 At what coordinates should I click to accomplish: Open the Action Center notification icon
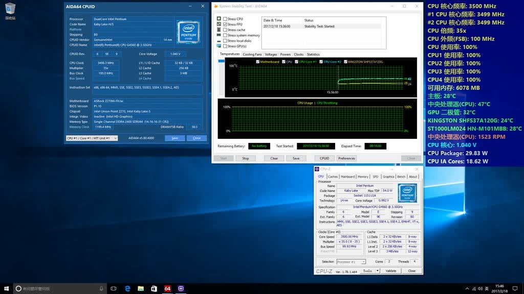tap(515, 288)
